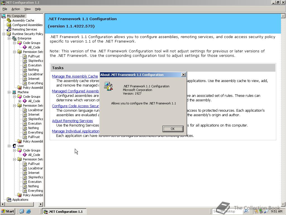Close the About dialog

click(183, 74)
